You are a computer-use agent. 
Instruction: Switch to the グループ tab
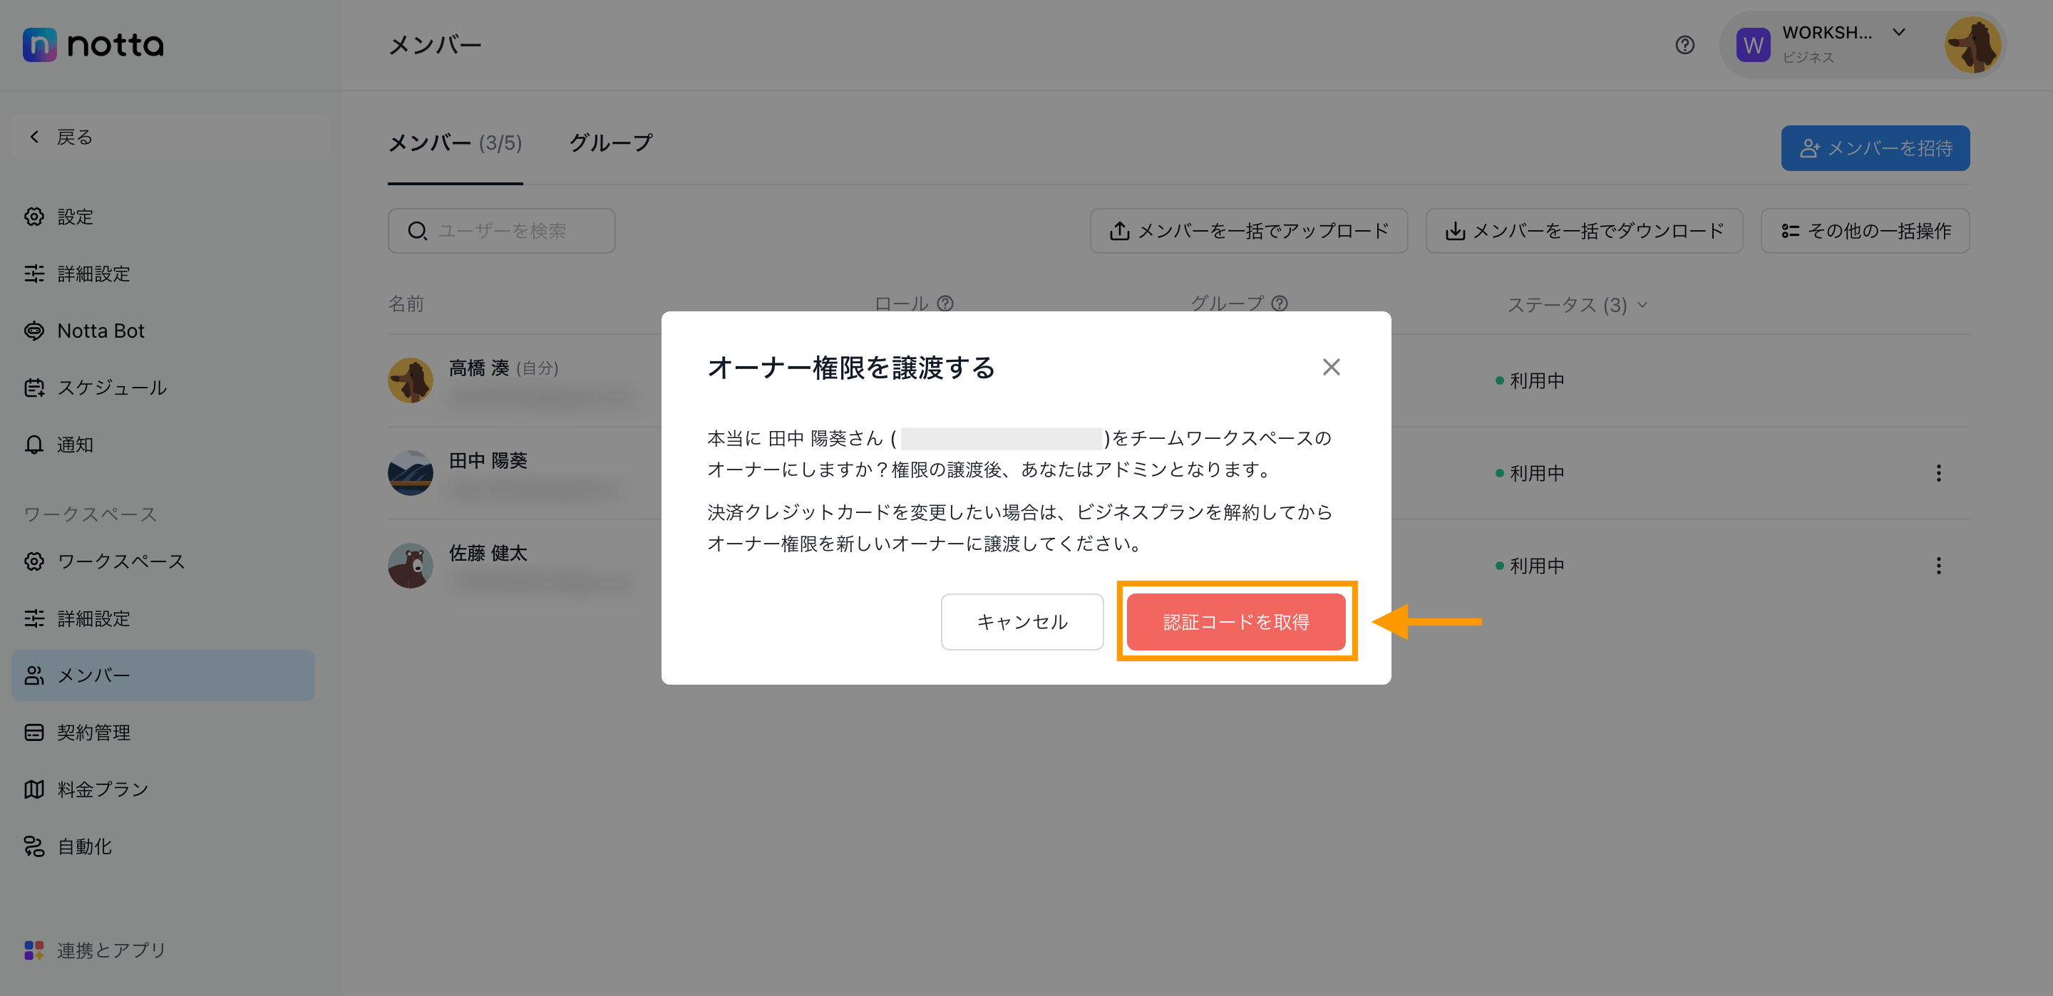pos(610,143)
